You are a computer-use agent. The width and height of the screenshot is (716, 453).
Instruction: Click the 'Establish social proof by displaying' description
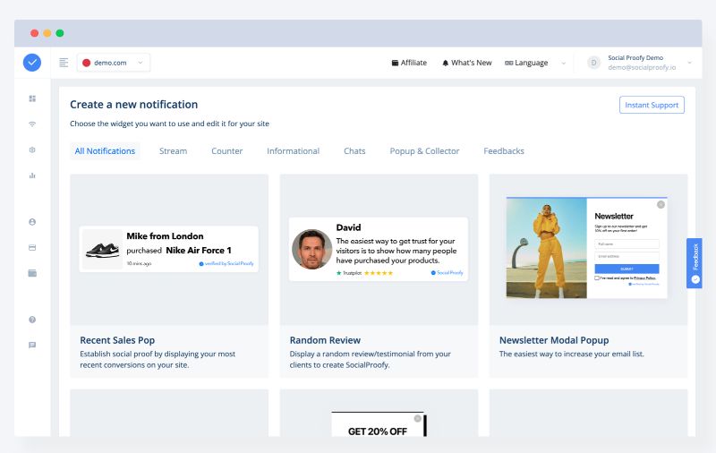pos(158,359)
